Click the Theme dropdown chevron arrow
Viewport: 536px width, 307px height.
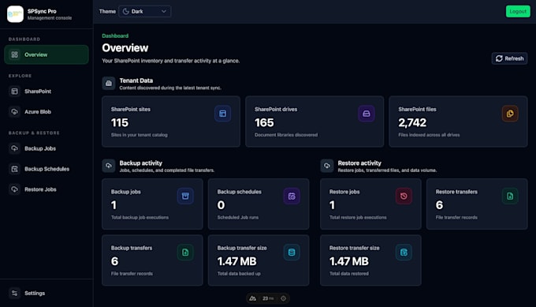point(164,11)
